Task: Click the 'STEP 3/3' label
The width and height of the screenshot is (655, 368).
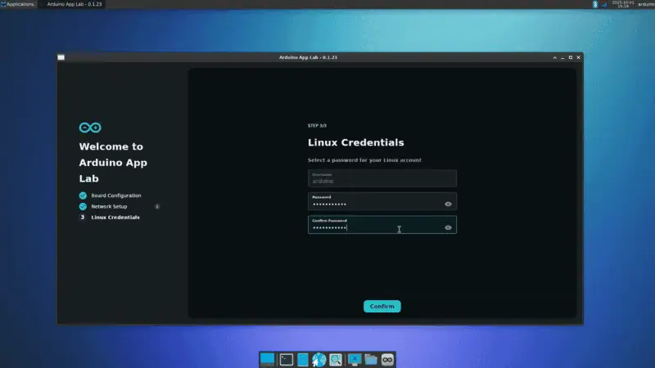Action: (x=317, y=126)
